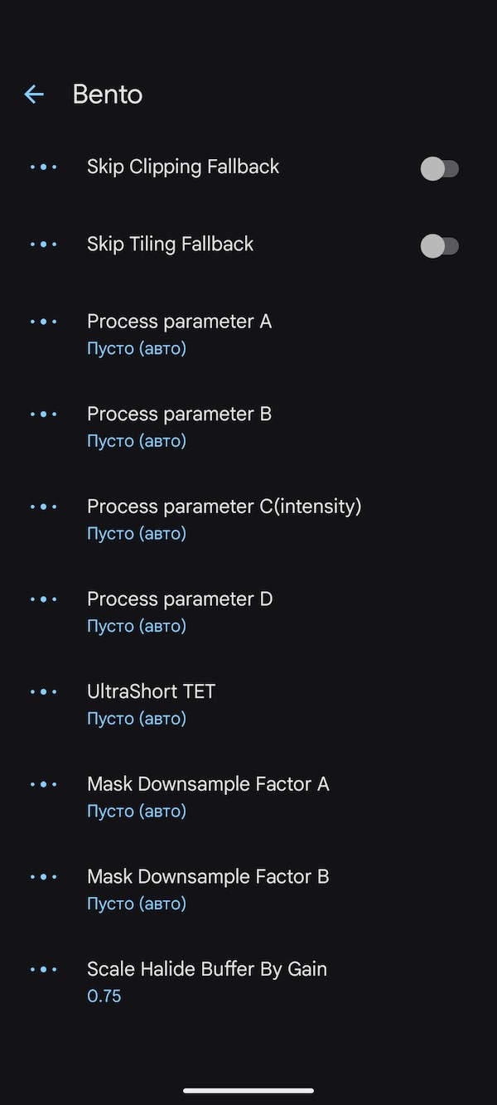Tap the Scale Halide Buffer 0.75 value
The image size is (497, 1105).
tap(104, 996)
